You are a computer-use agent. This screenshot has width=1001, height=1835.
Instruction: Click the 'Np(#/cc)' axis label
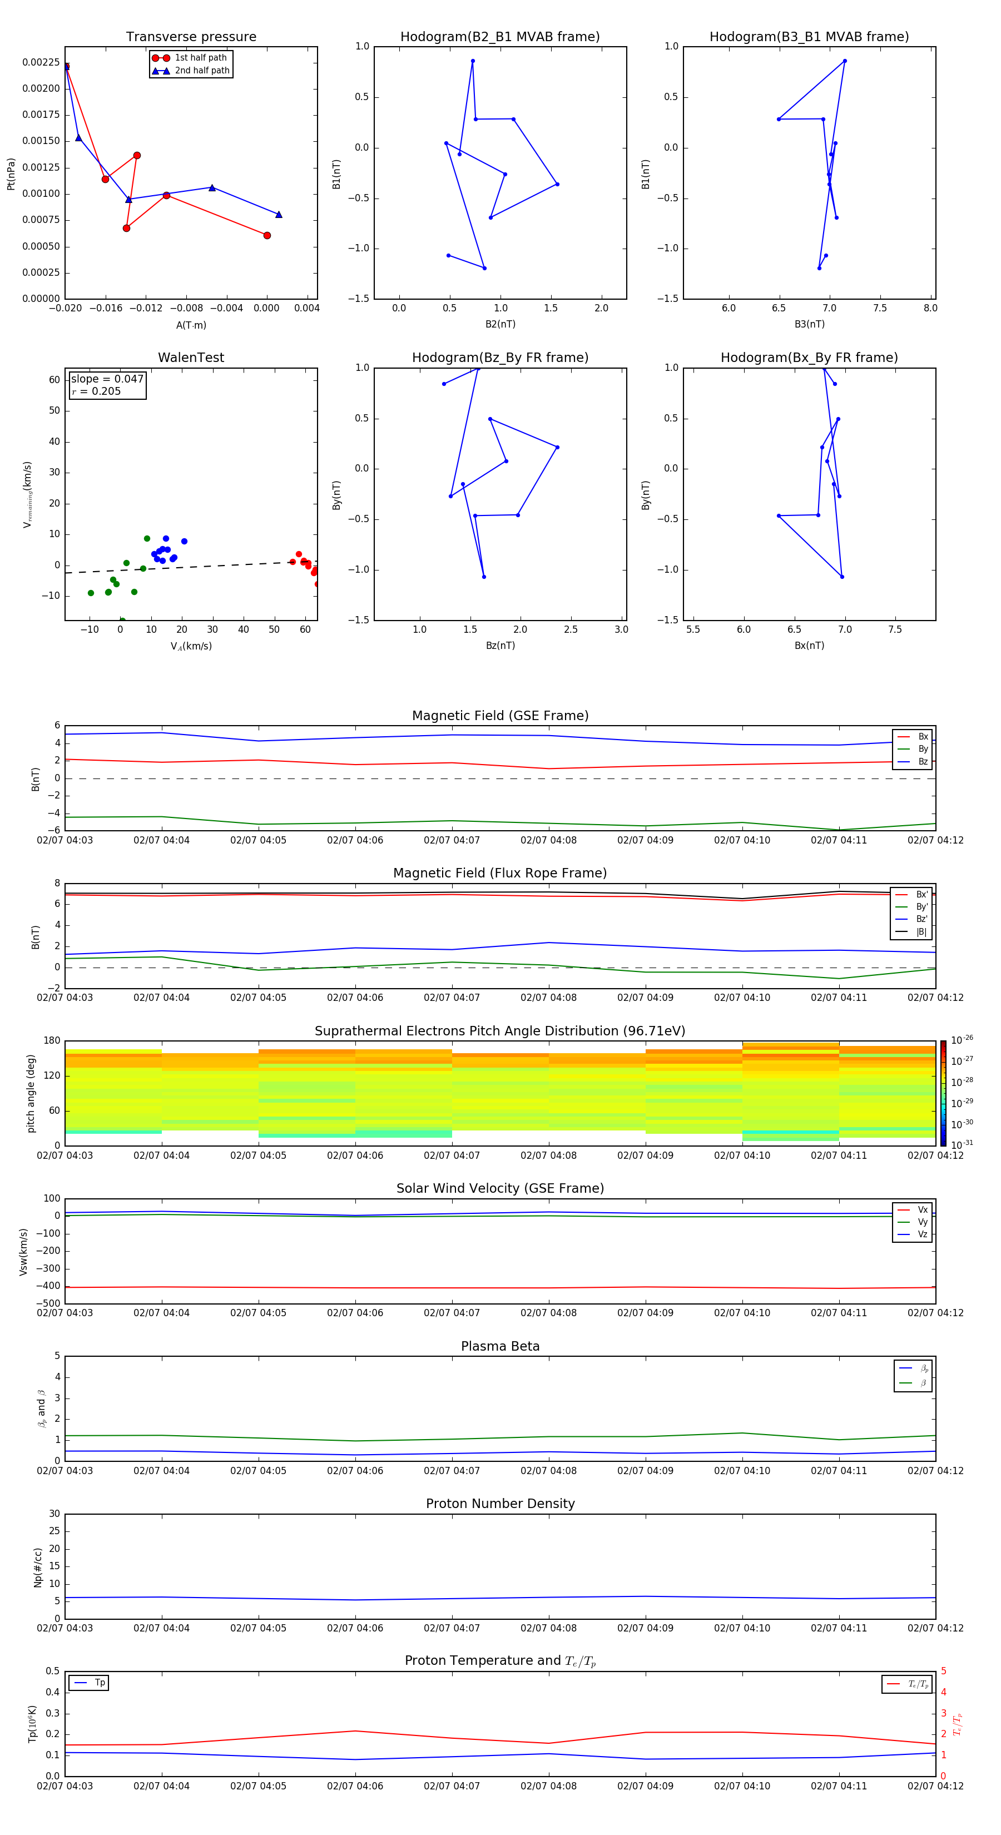[38, 1567]
